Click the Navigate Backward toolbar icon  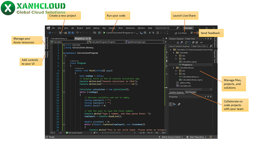point(50,33)
